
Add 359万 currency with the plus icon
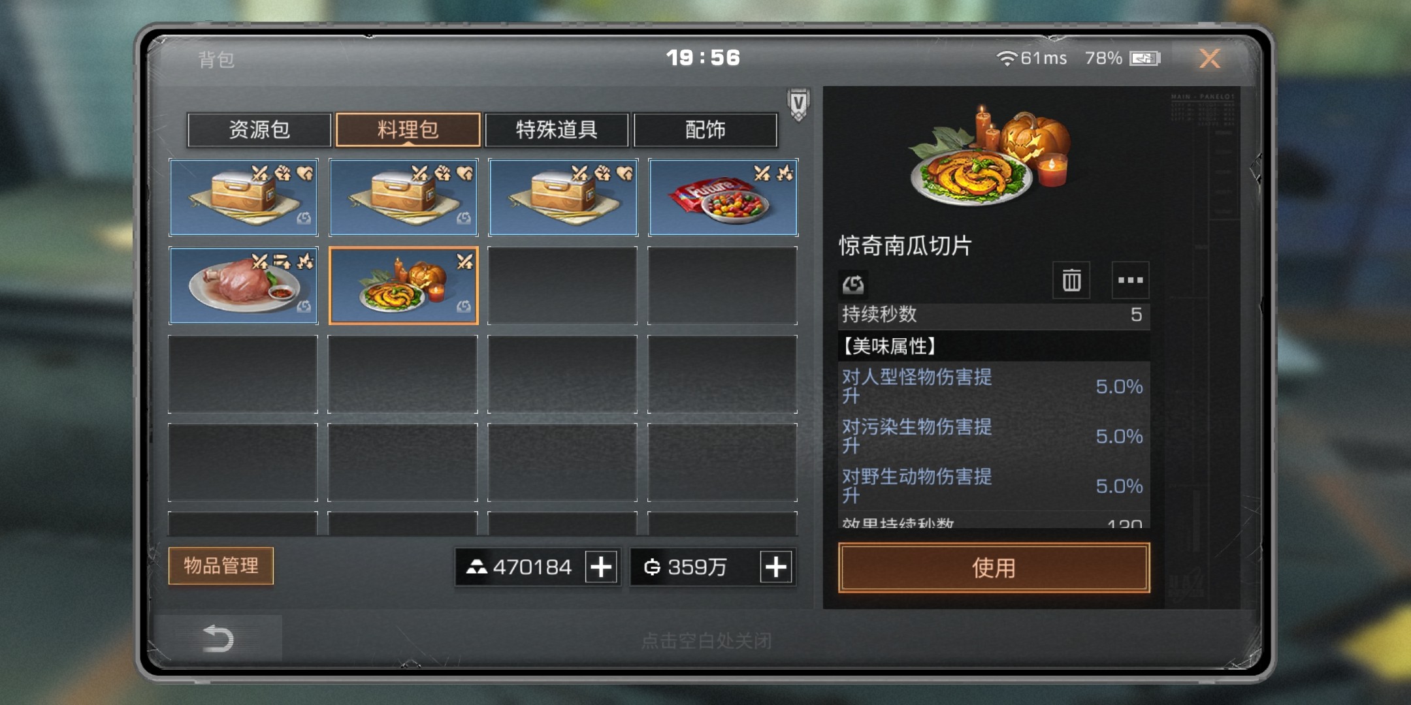(776, 567)
